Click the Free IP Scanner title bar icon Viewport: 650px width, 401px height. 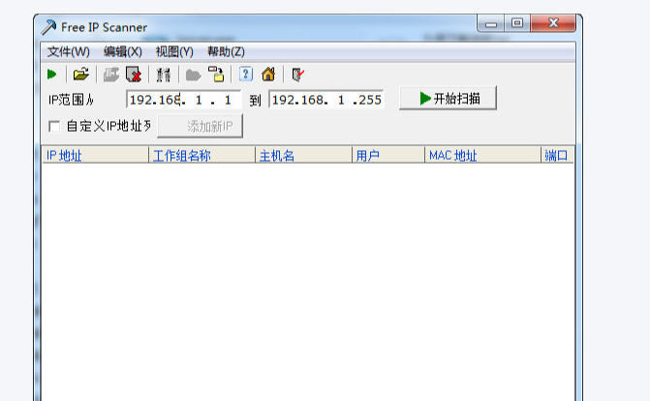click(x=48, y=27)
